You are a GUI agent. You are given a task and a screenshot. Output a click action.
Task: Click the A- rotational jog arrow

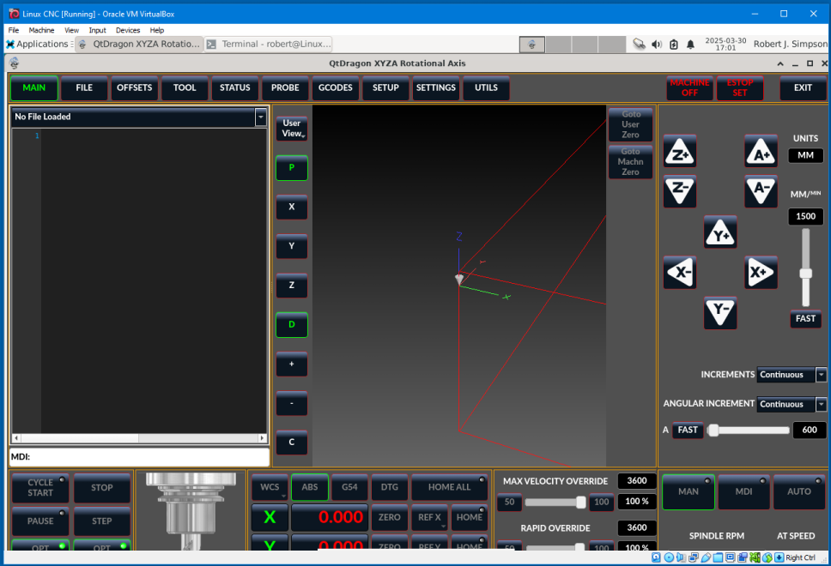click(x=761, y=190)
